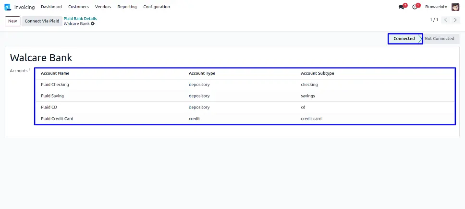This screenshot has width=465, height=209.
Task: Open Plaid Bank Details breadcrumb link
Action: 80,19
